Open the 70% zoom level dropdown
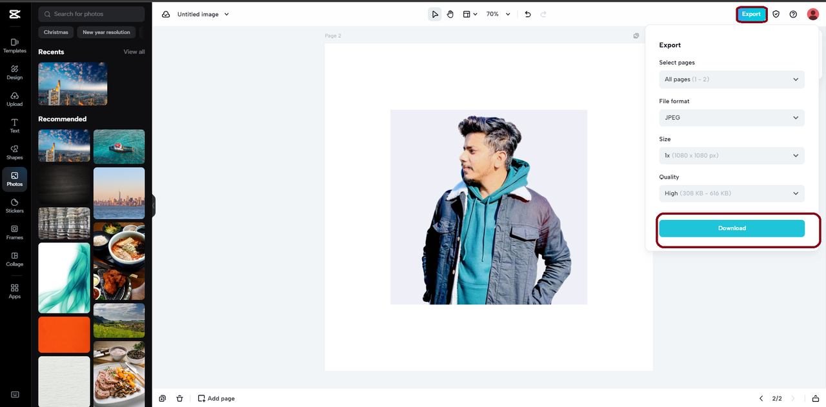Viewport: 826px width, 407px height. (498, 14)
